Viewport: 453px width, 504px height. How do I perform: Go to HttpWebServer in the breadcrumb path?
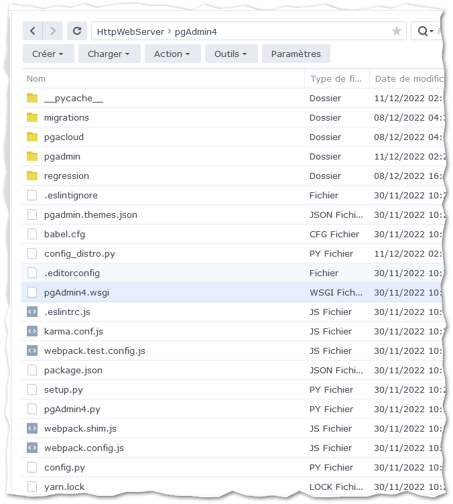point(130,31)
